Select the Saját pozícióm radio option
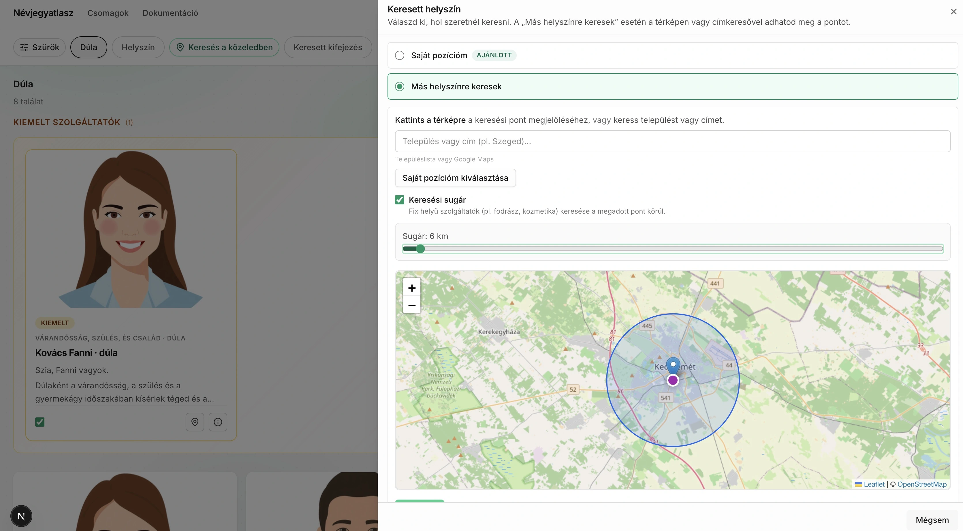Screen dimensions: 963x531 pos(400,55)
